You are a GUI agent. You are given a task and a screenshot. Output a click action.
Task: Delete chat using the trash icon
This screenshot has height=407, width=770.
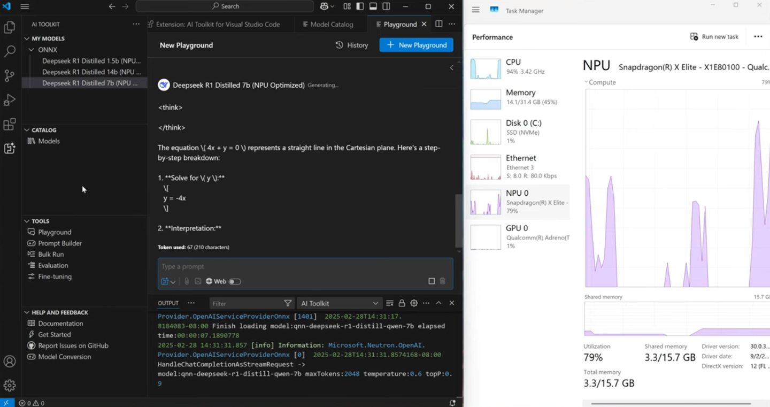[x=443, y=281]
